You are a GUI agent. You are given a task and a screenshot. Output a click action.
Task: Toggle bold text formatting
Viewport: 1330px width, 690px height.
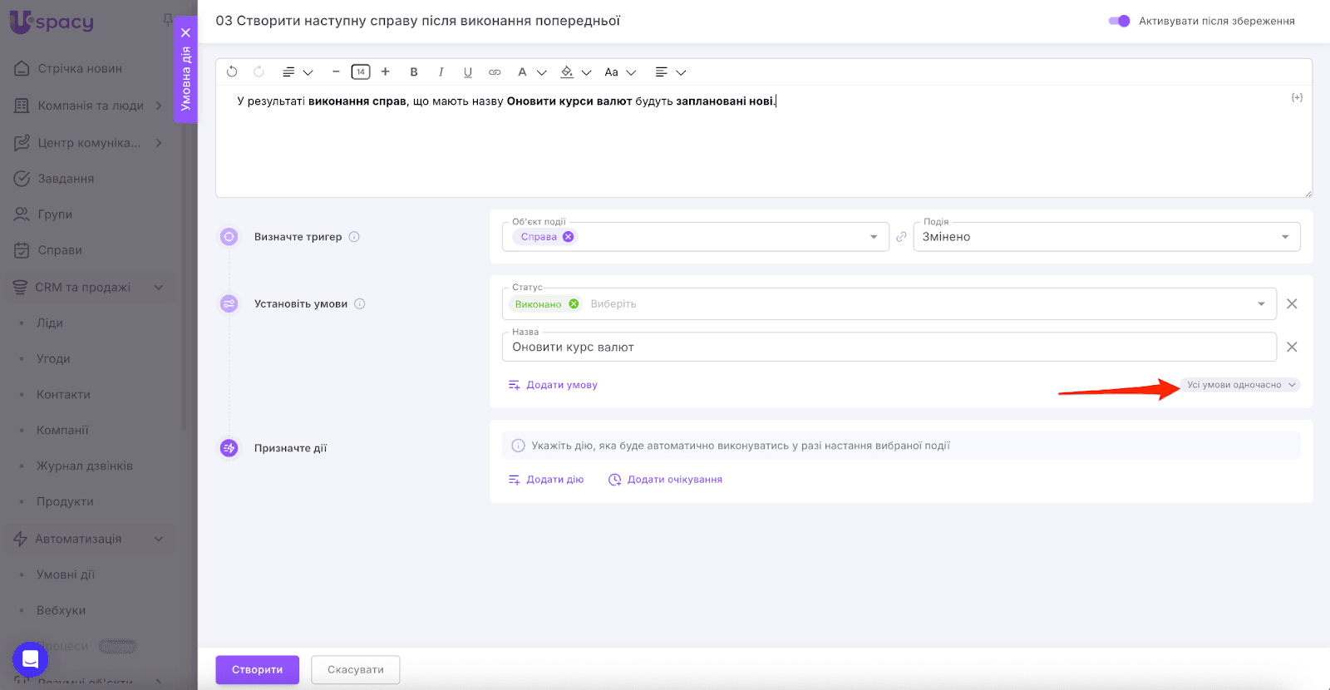point(414,72)
